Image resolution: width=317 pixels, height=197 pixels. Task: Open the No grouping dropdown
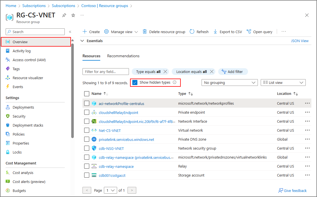[229, 83]
